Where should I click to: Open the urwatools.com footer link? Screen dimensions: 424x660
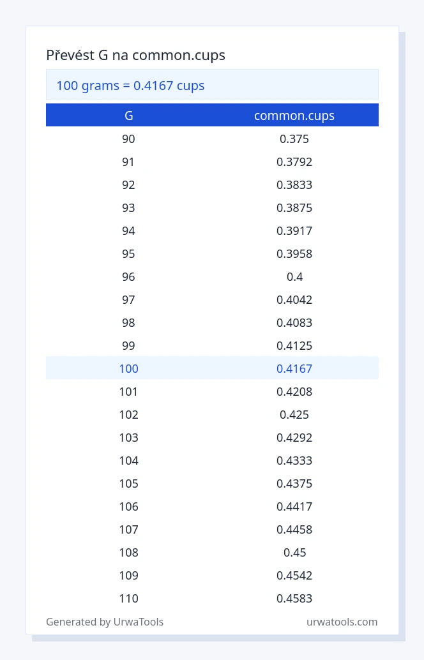click(x=342, y=622)
